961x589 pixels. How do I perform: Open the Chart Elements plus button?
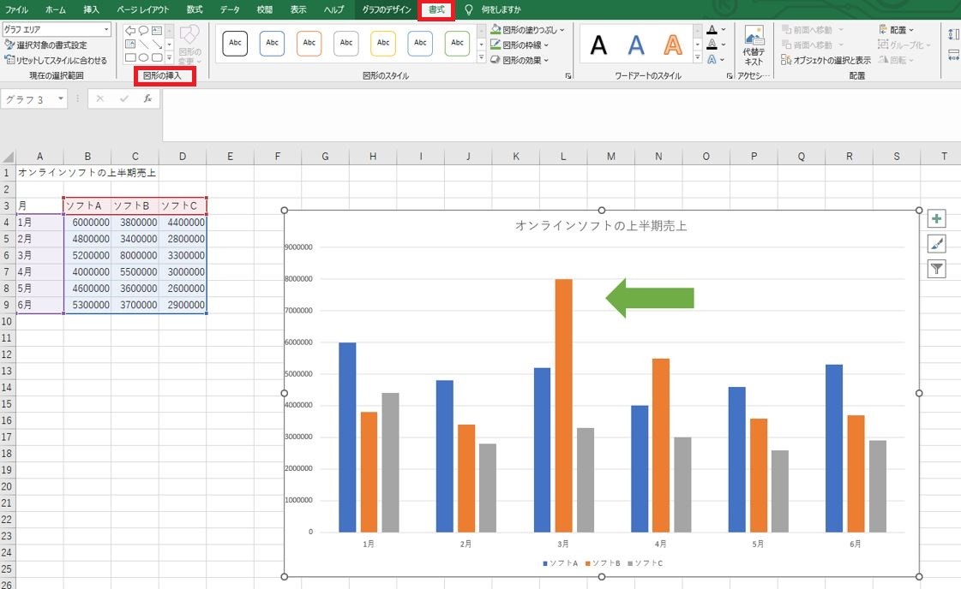pos(936,218)
